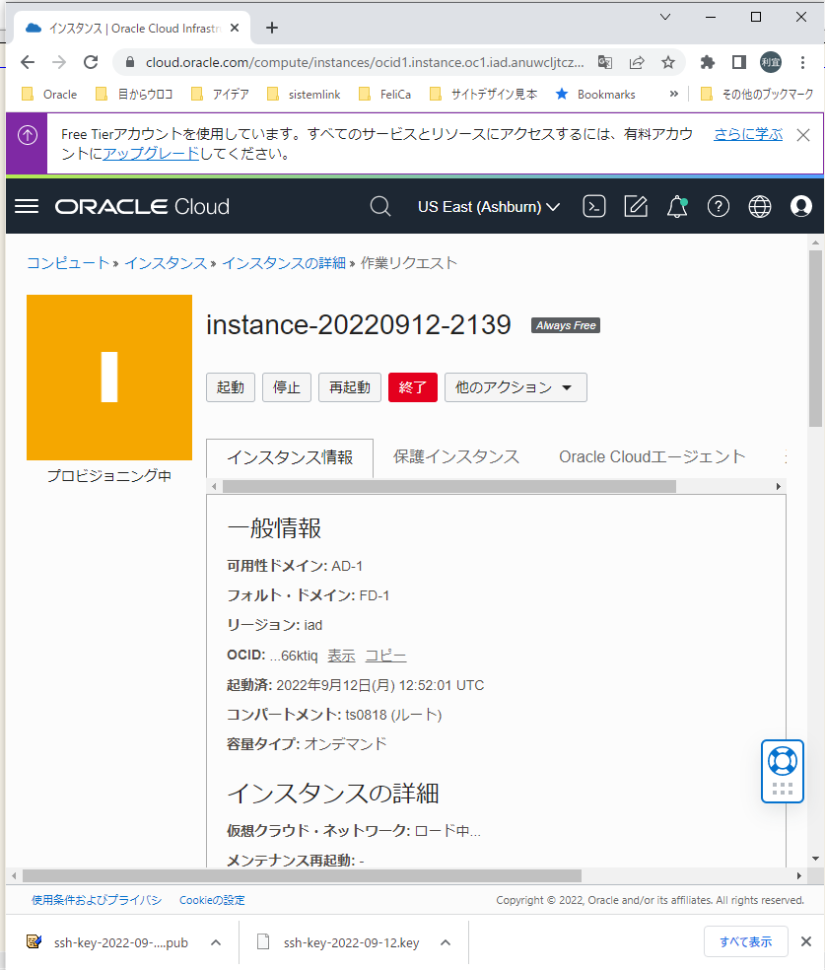825x970 pixels.
Task: Open the Oracle Cloud navigation hamburger menu
Action: pyautogui.click(x=27, y=207)
